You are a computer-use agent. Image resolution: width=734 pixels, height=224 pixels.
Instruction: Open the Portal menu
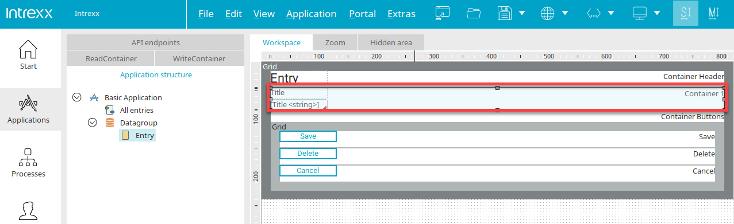(x=362, y=14)
